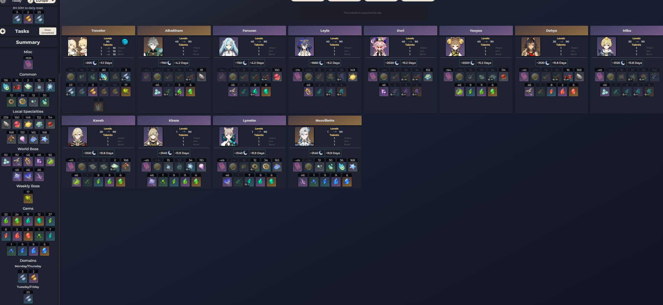663x305 pixels.
Task: Click the green gem chunk showing 24
Action: [x=17, y=219]
